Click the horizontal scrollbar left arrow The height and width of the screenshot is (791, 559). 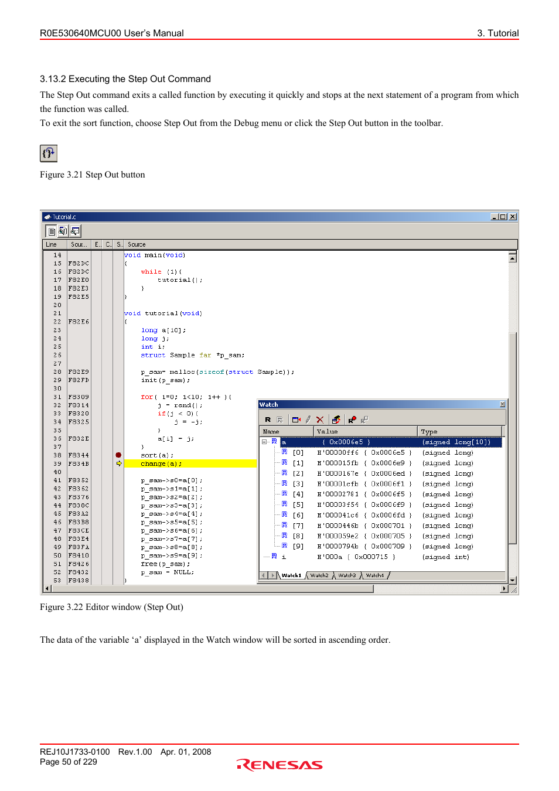[47, 589]
